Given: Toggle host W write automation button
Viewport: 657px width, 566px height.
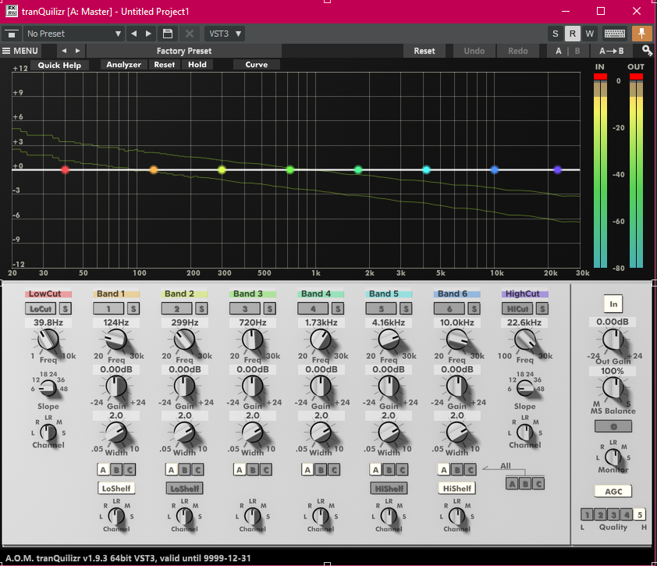Looking at the screenshot, I should click(590, 34).
